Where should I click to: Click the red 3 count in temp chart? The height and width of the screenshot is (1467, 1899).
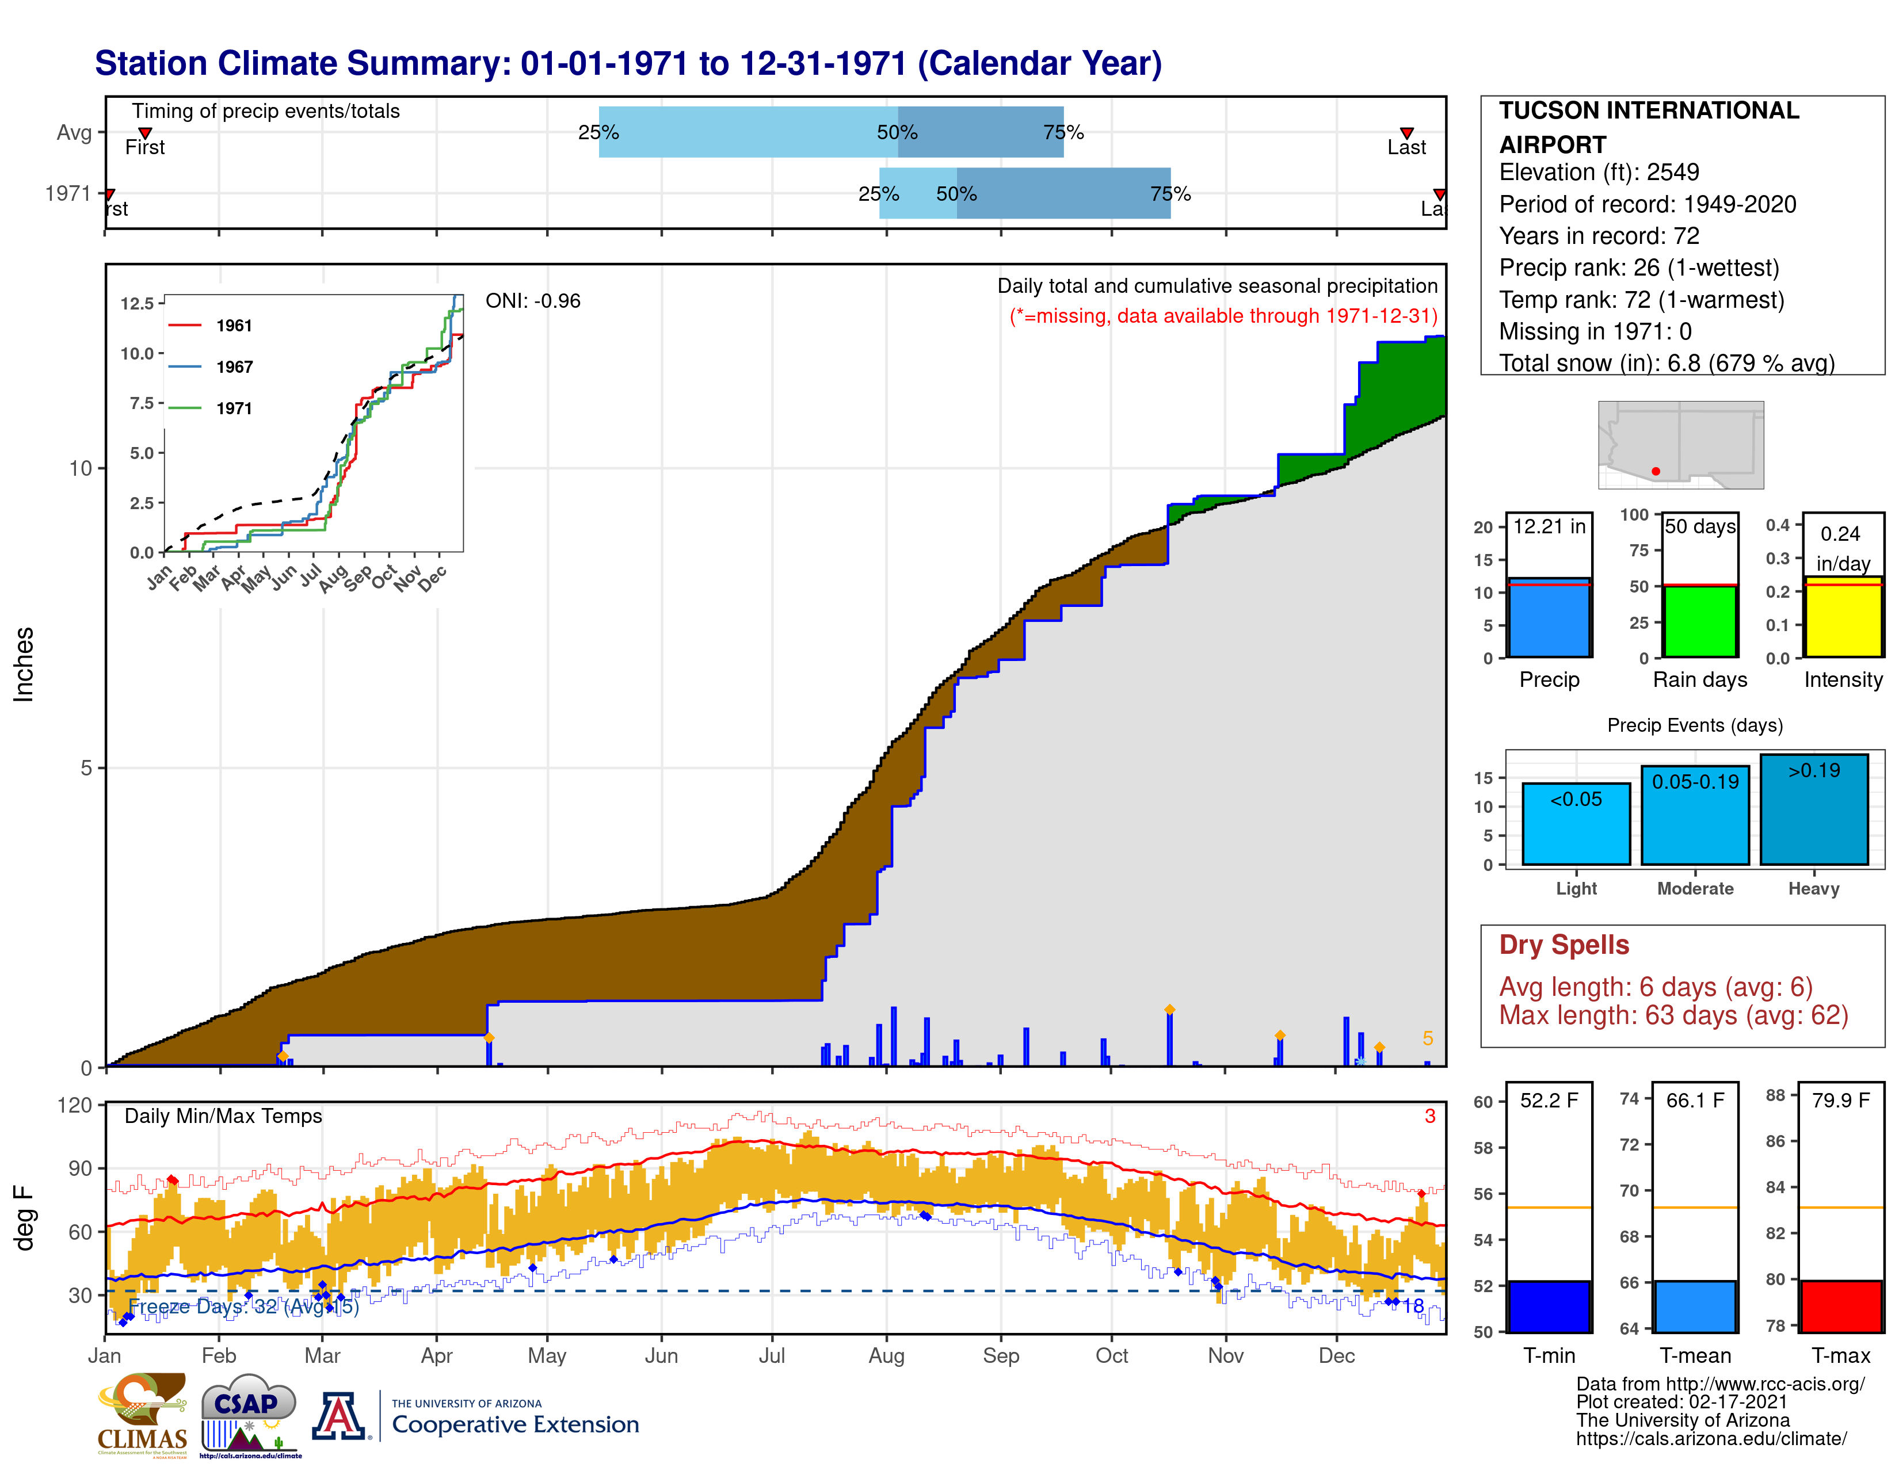pos(1429,1116)
